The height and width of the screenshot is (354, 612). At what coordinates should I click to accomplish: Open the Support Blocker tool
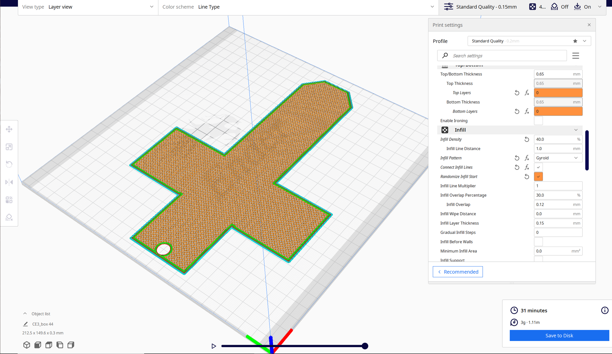[9, 217]
